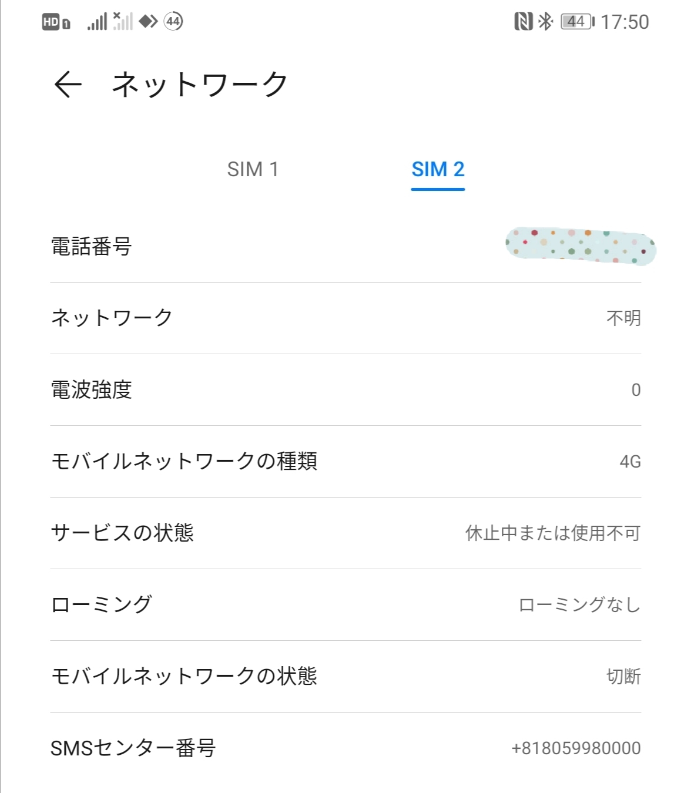
Task: Tap the SMSセンター番号 number value
Action: (576, 748)
